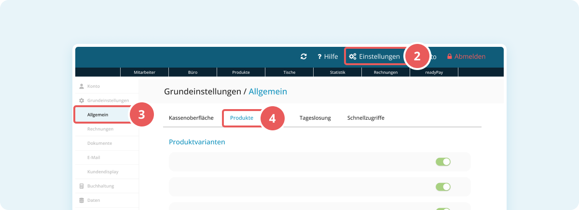This screenshot has height=210, width=579.
Task: Select Kundendisplay in the sidebar
Action: point(103,172)
